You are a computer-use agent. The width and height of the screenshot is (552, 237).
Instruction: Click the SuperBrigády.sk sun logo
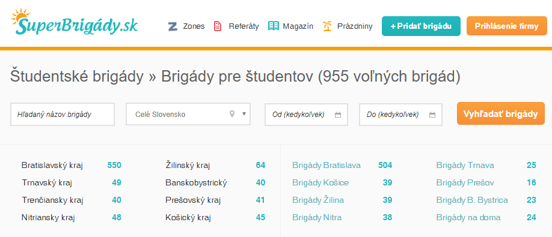click(x=75, y=22)
